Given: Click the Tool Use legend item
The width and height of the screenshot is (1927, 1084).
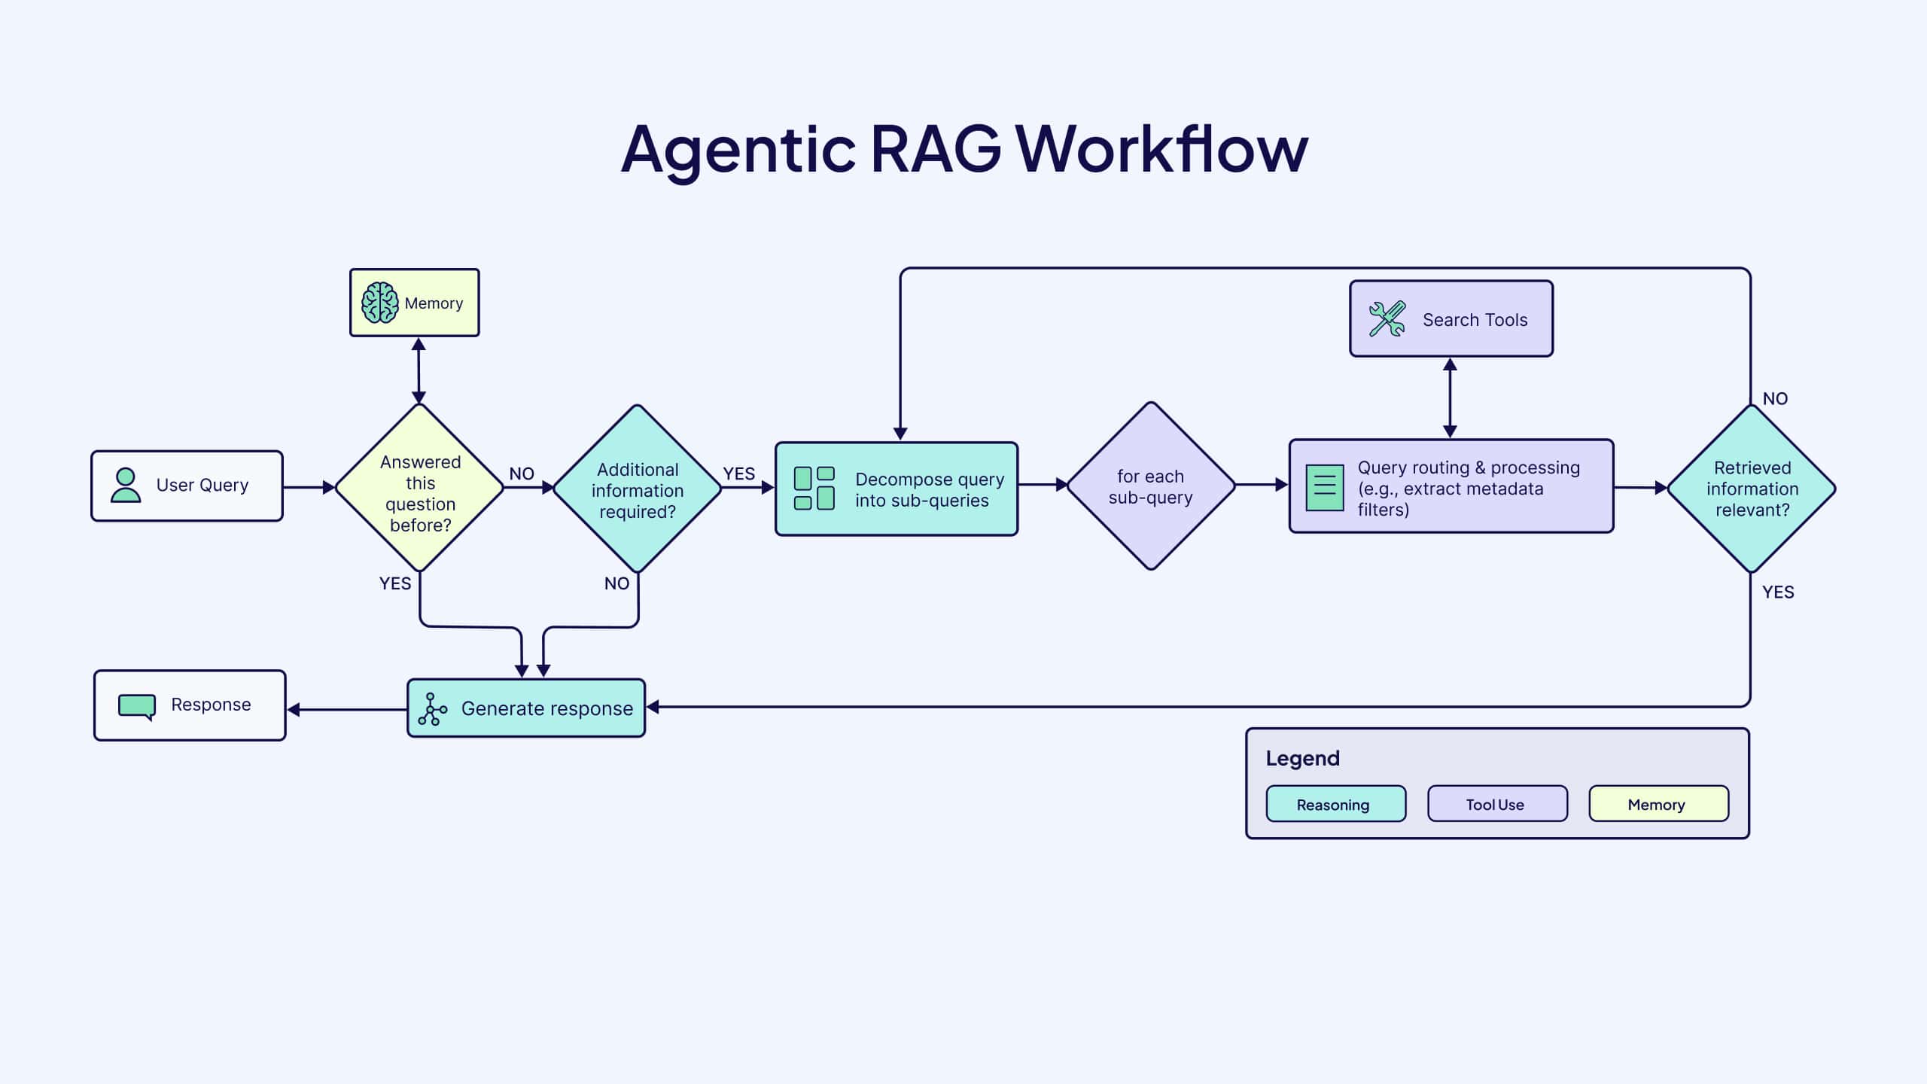Looking at the screenshot, I should [1497, 803].
